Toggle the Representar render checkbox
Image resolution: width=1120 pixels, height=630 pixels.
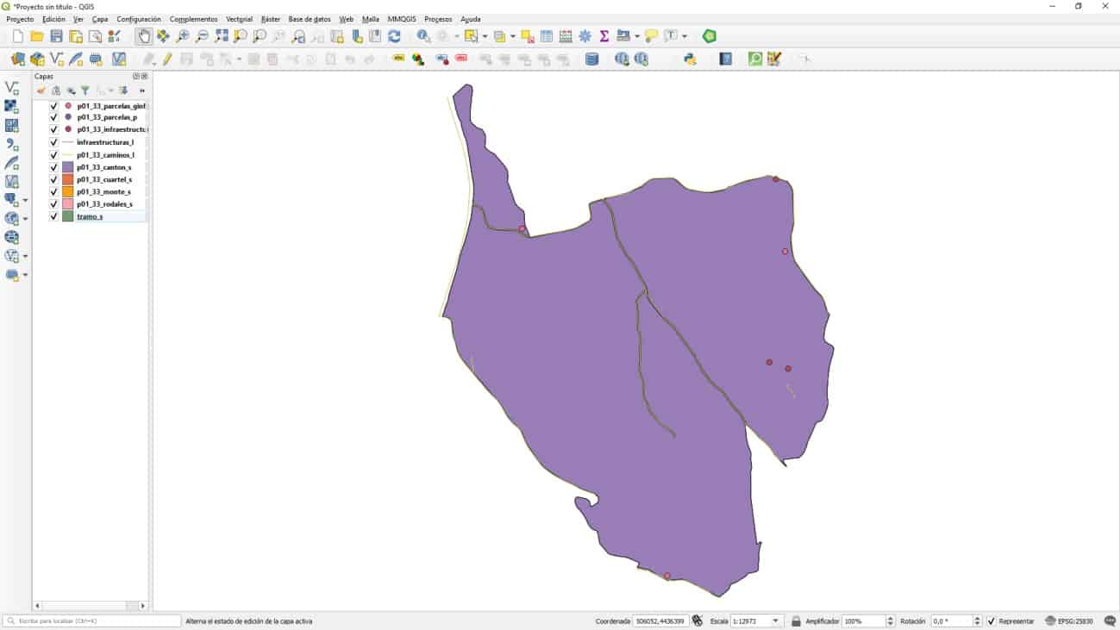[x=991, y=621]
